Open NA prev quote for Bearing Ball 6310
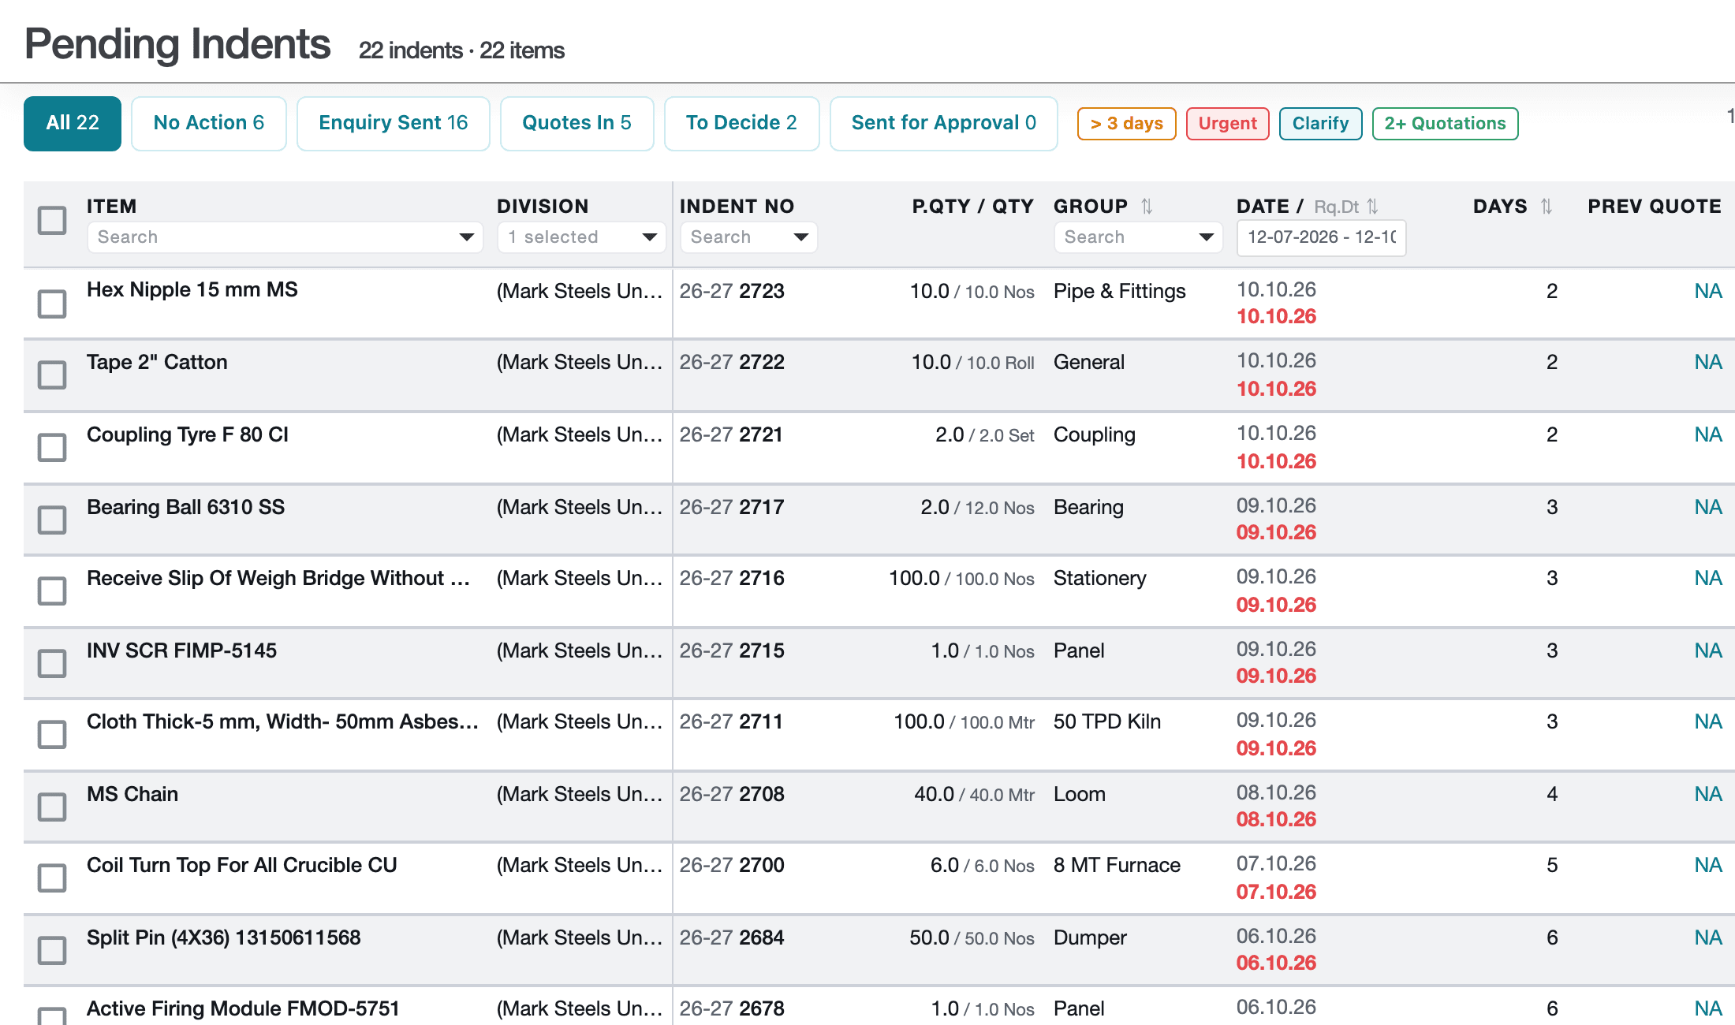 click(1708, 507)
